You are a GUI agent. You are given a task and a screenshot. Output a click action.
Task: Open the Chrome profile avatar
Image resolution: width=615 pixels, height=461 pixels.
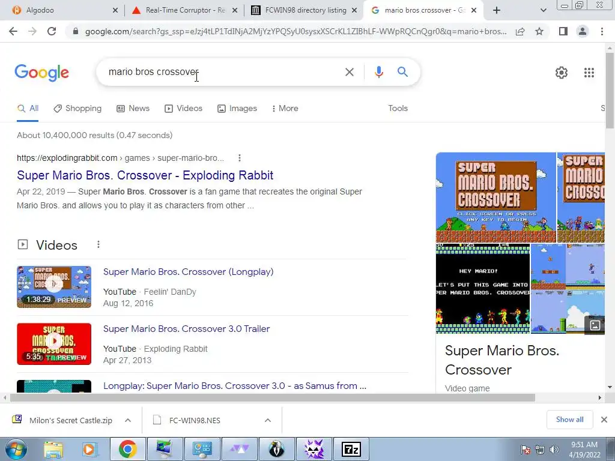pos(583,31)
